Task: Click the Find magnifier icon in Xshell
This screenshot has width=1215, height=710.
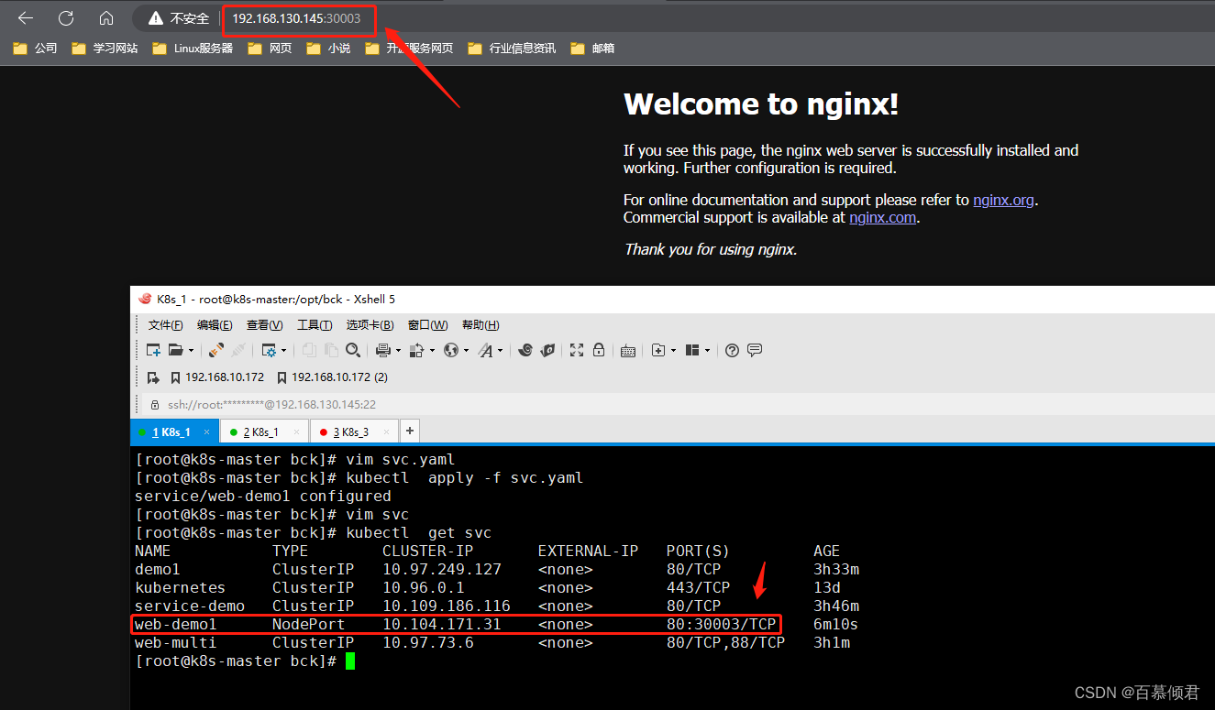Action: click(353, 350)
